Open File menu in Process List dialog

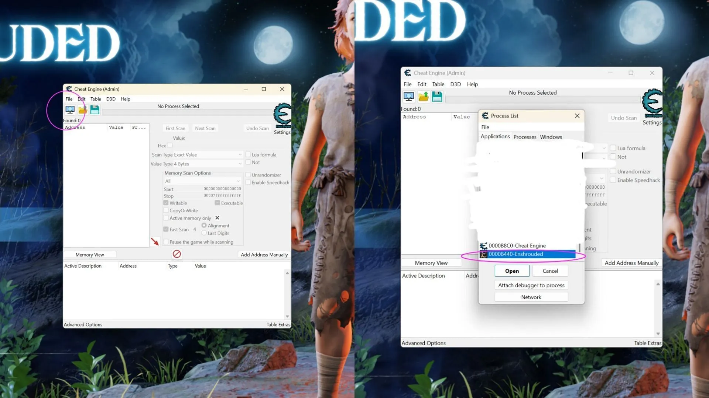pos(485,127)
